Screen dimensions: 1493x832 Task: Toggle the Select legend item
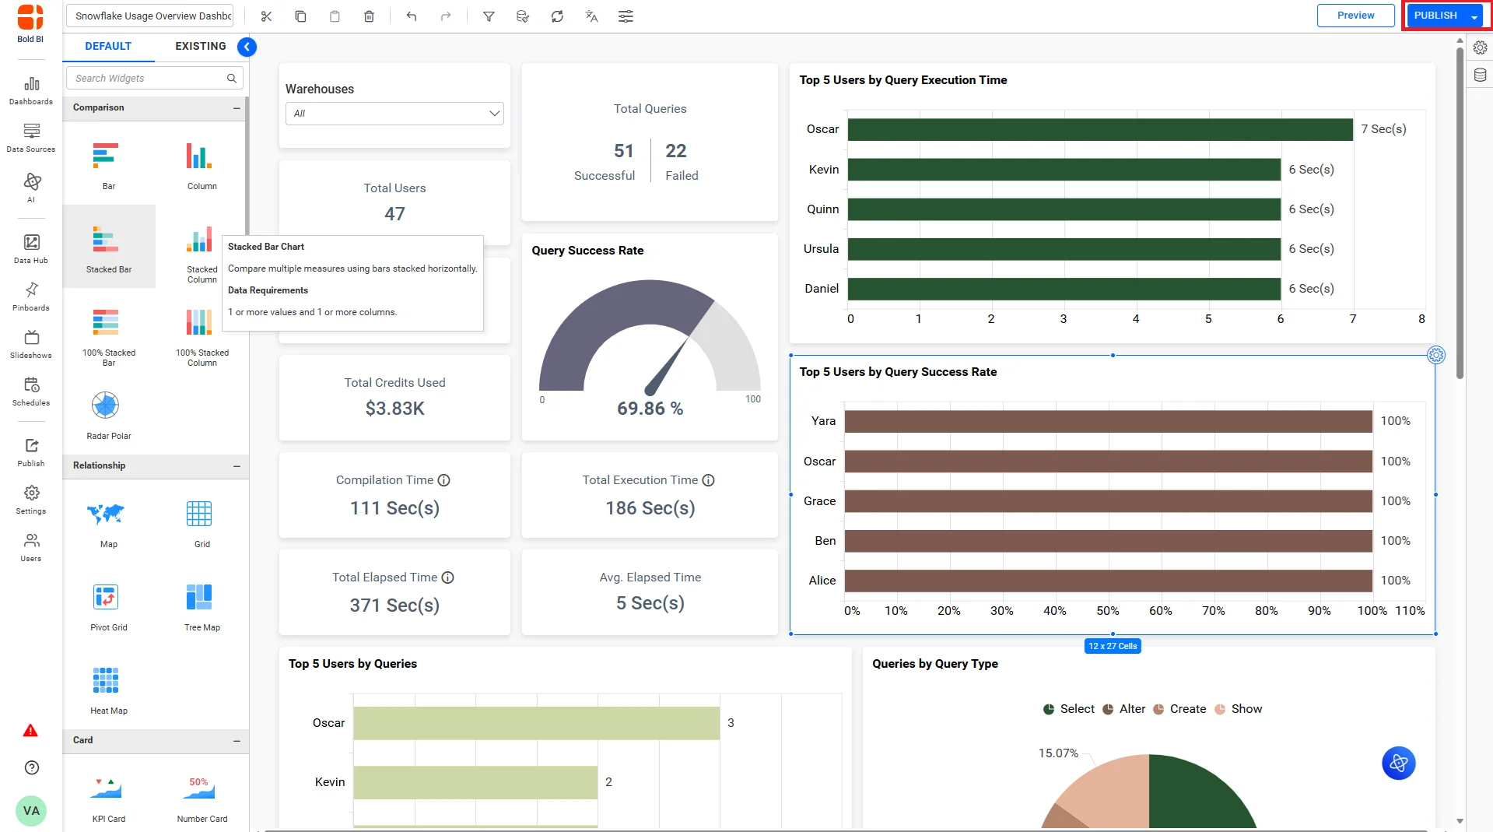[x=1068, y=709]
